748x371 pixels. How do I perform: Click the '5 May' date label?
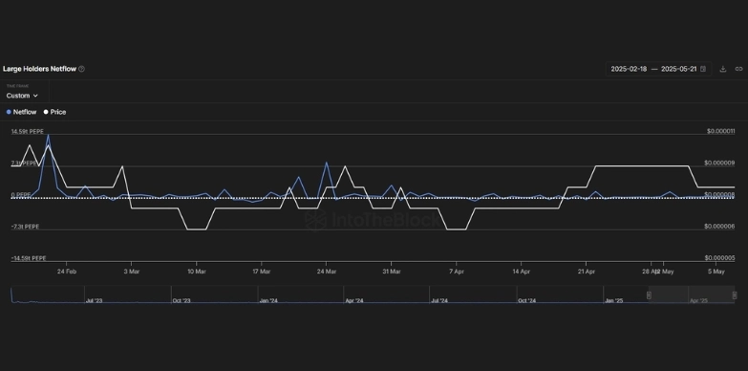(x=716, y=272)
